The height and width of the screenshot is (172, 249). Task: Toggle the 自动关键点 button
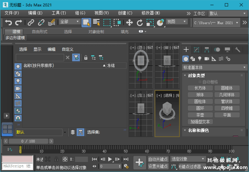click(x=158, y=159)
